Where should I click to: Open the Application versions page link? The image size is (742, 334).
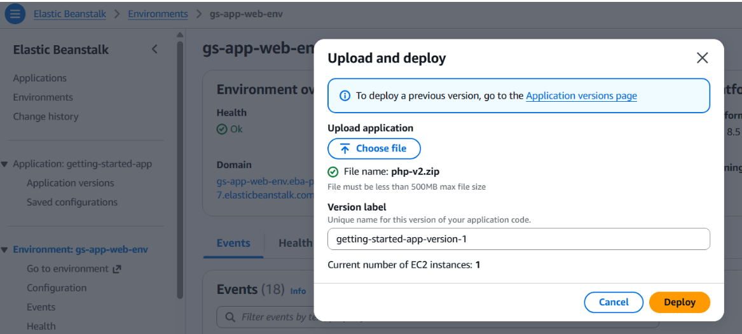[x=581, y=96]
